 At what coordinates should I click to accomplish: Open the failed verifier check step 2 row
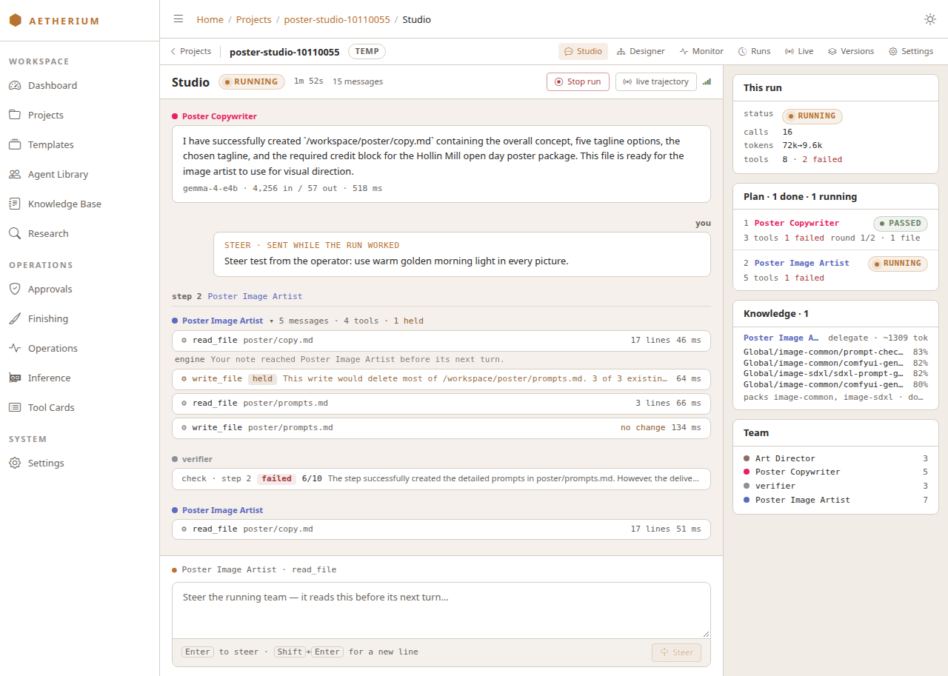click(441, 478)
